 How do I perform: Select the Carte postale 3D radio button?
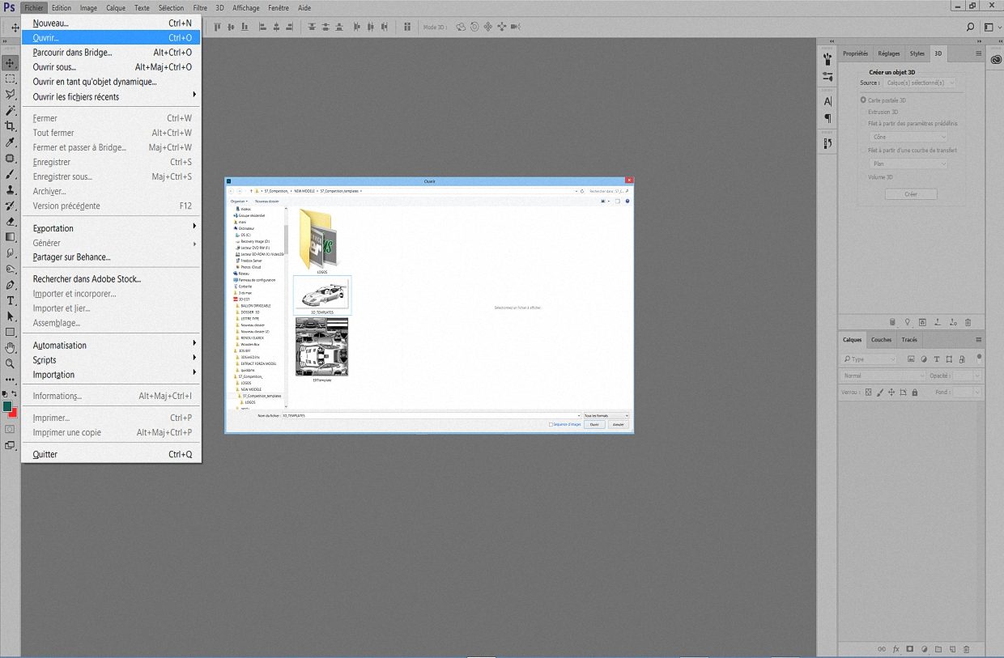click(x=863, y=100)
